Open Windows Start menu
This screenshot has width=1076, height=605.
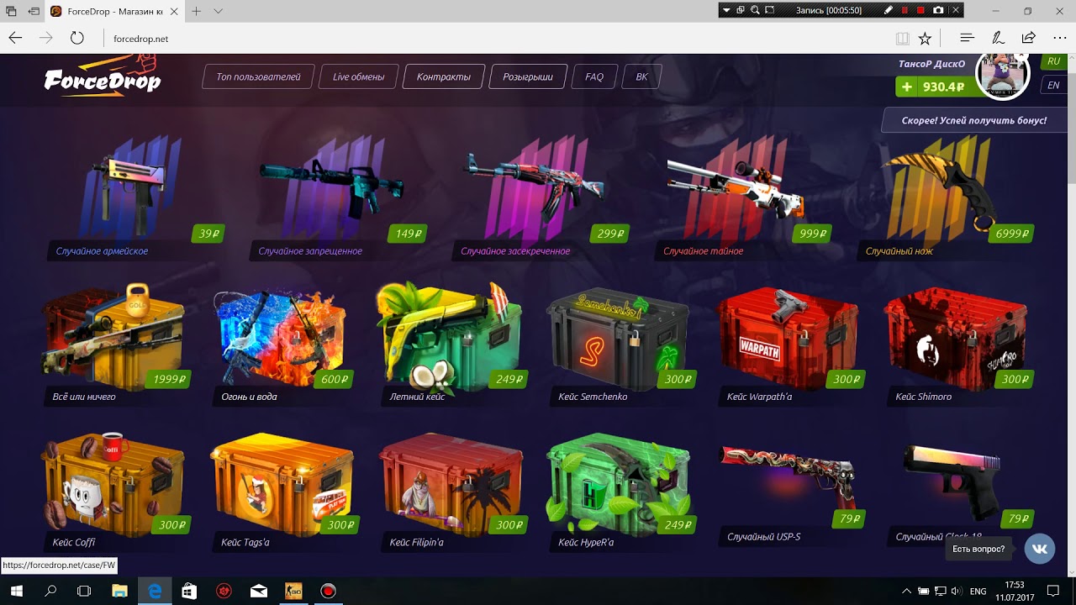coord(17,592)
